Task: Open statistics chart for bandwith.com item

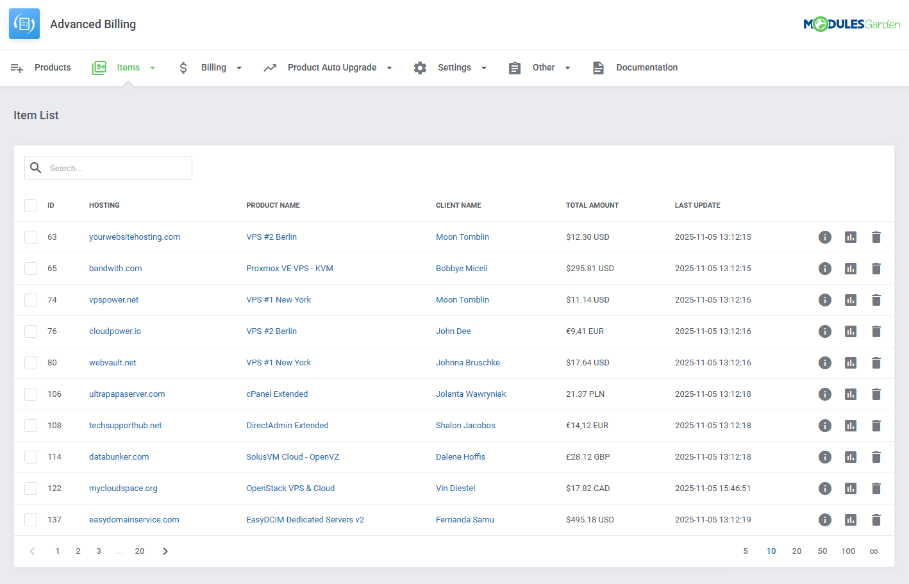Action: coord(851,268)
